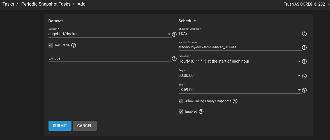Show help for Exclude field
This screenshot has height=140, width=330.
point(174,59)
